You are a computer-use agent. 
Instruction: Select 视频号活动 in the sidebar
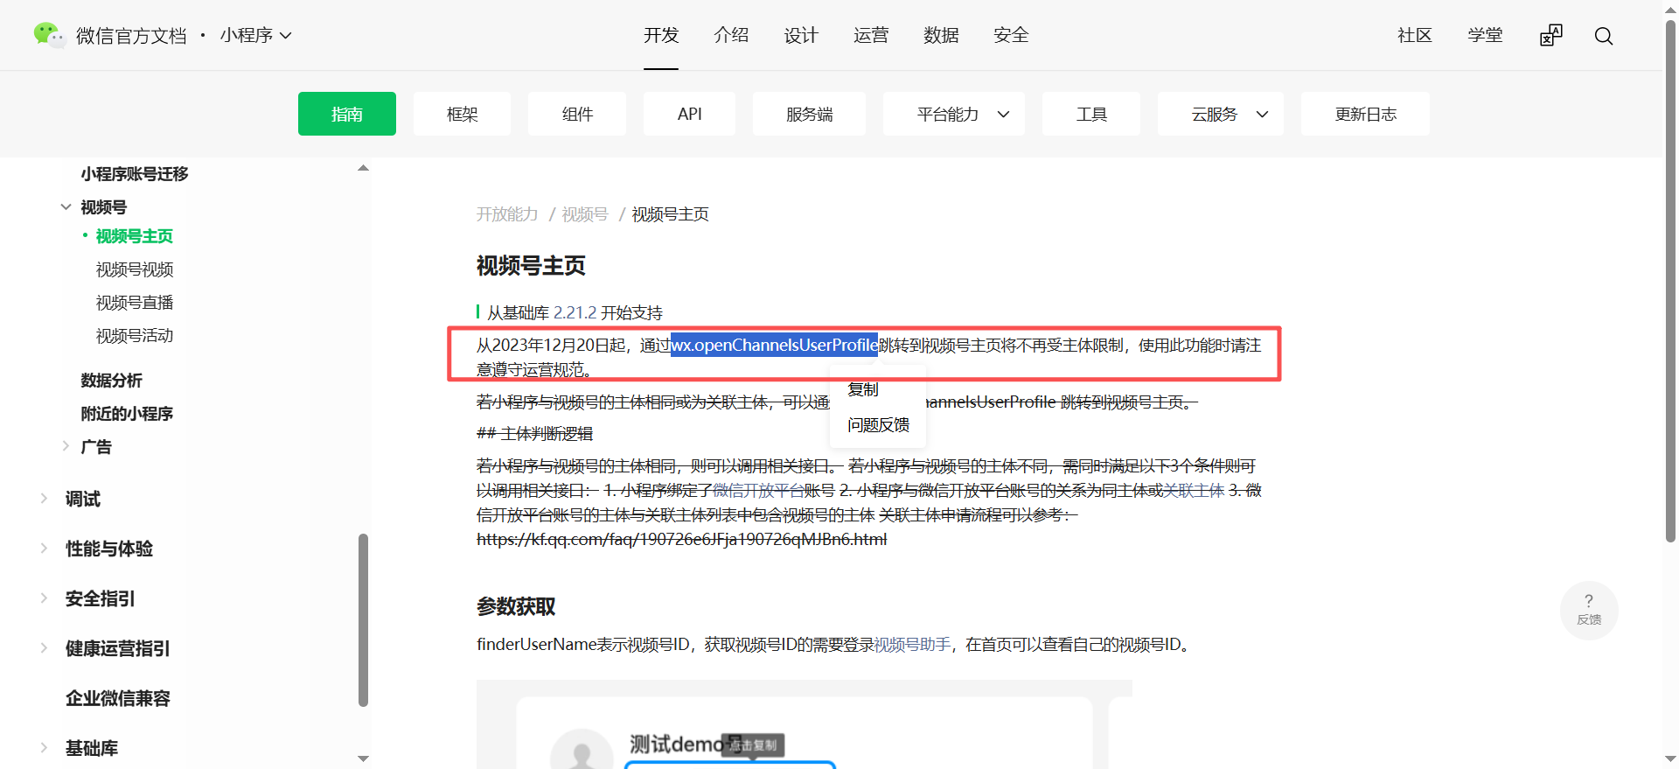pyautogui.click(x=135, y=336)
